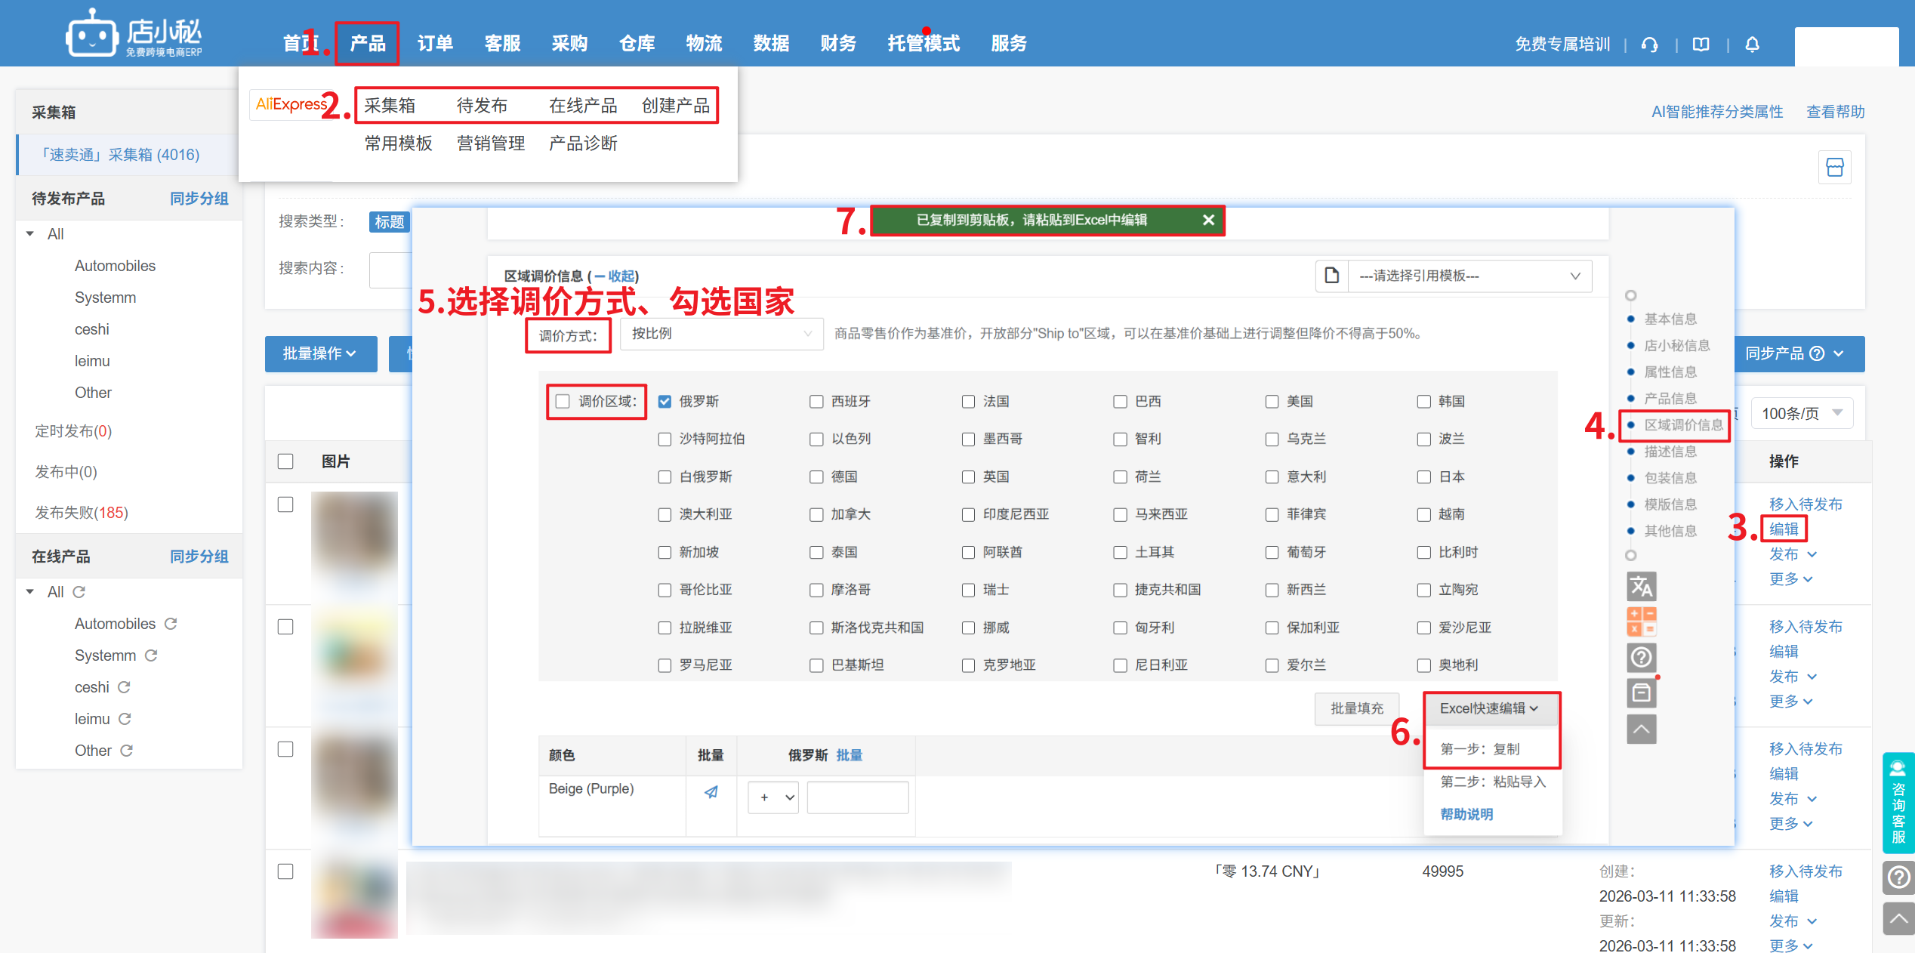1915x953 pixels.
Task: Expand the 请选择引用模板 dropdown
Action: click(x=1469, y=276)
